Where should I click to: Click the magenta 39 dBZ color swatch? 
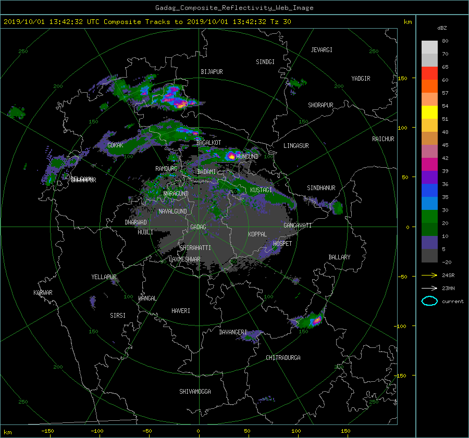coord(429,165)
